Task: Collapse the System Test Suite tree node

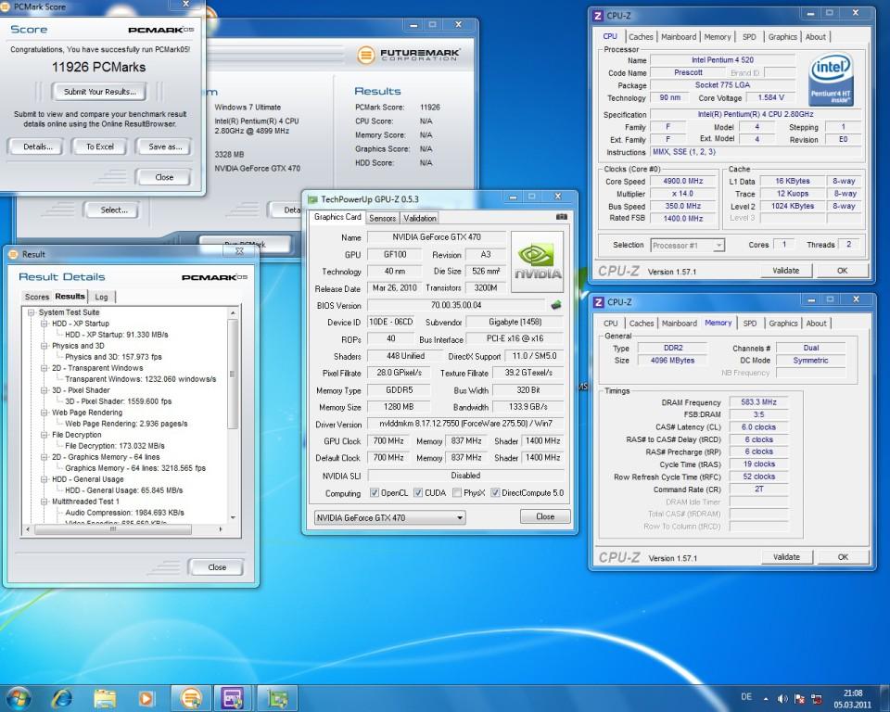Action: click(x=32, y=312)
